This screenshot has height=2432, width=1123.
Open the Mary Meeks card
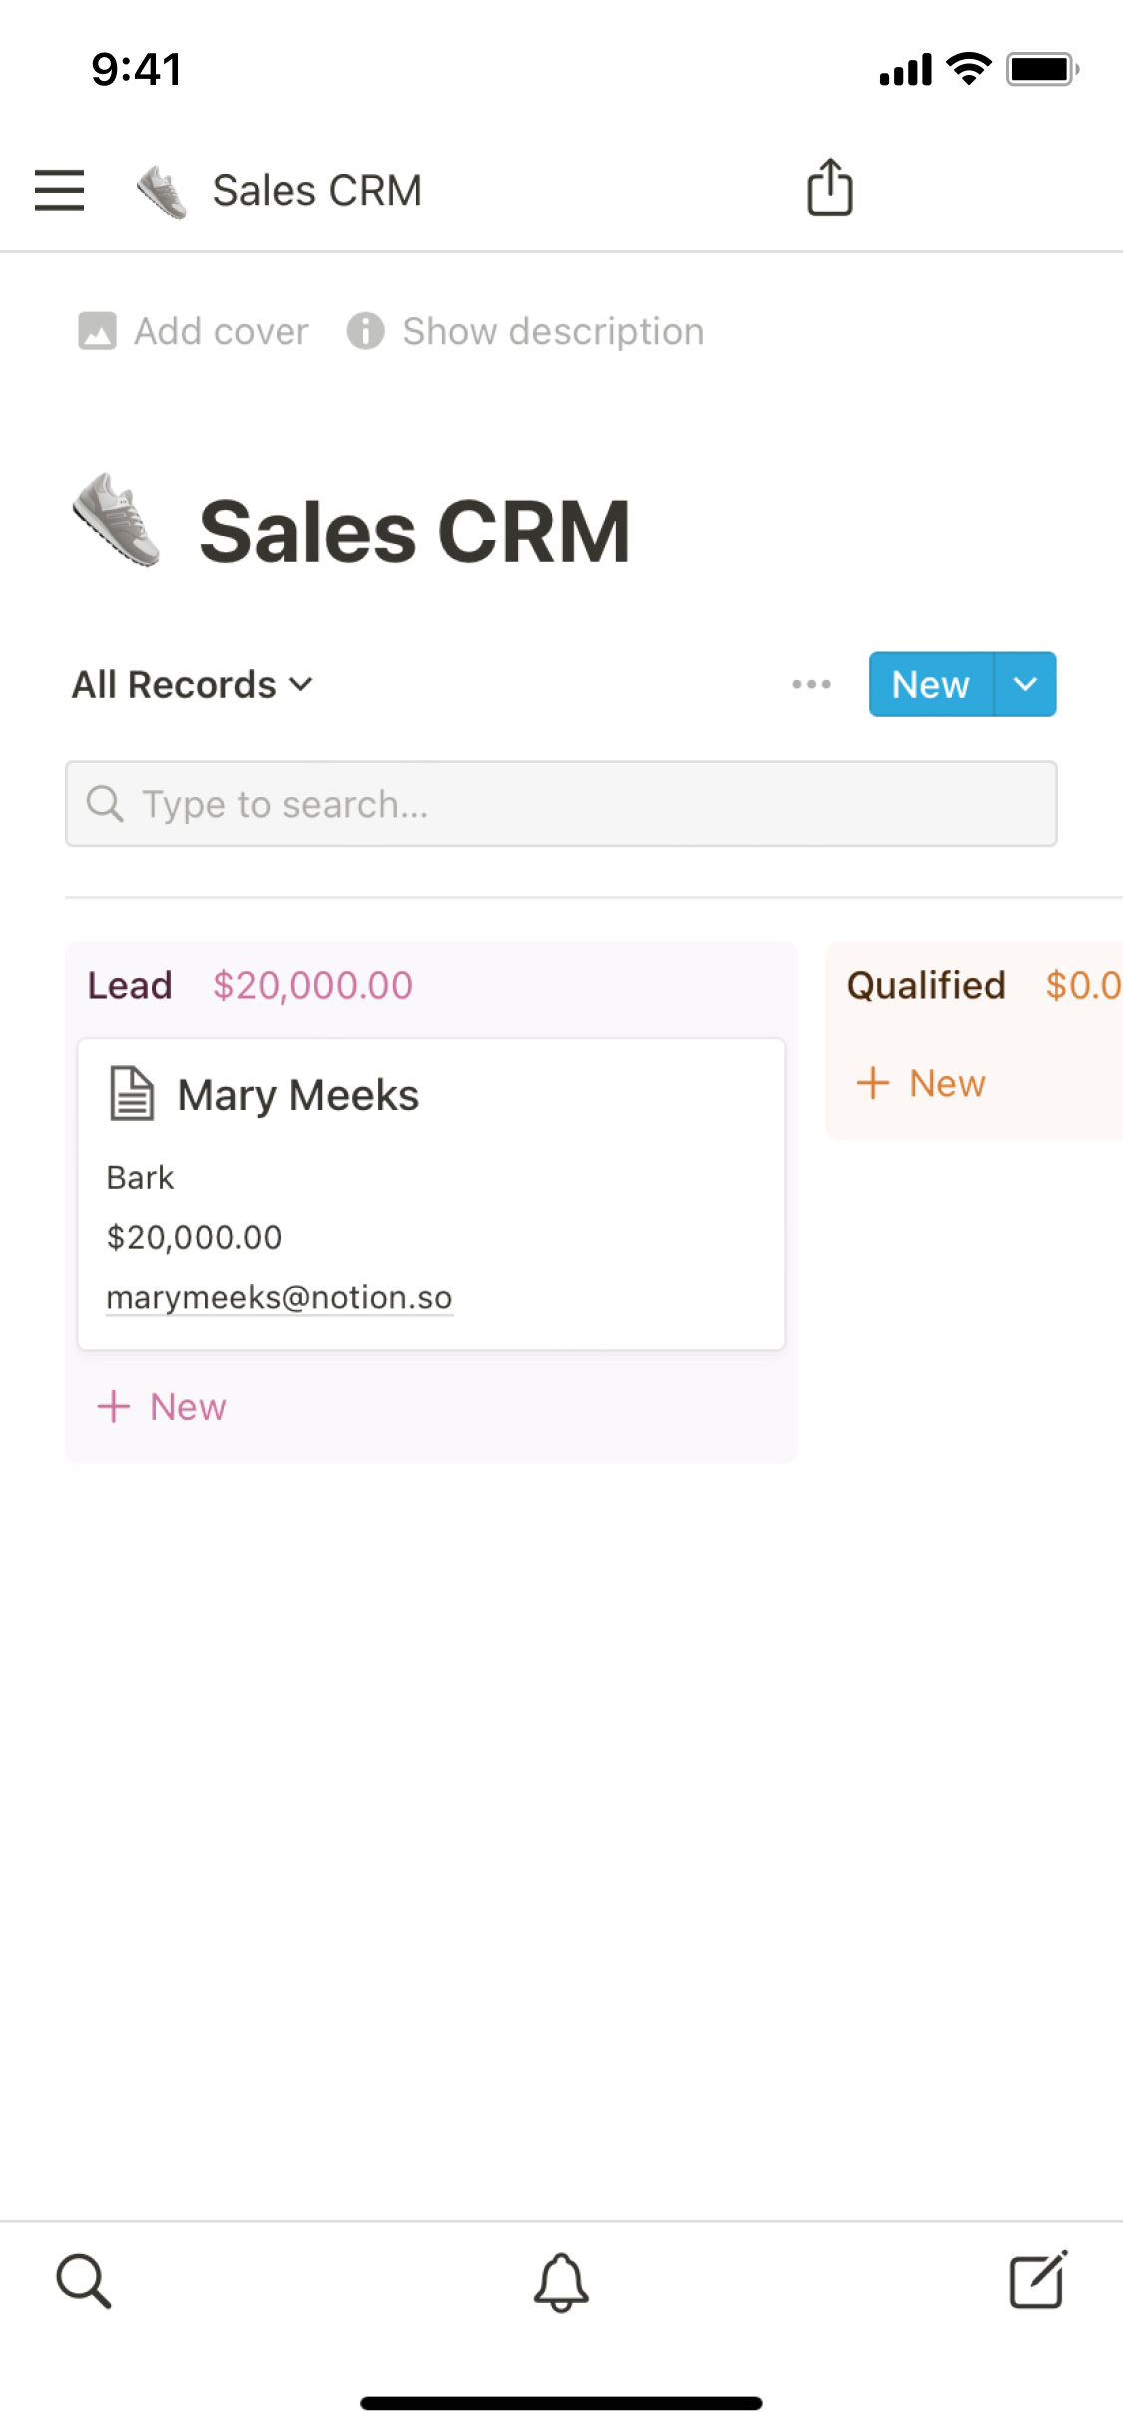pyautogui.click(x=297, y=1096)
